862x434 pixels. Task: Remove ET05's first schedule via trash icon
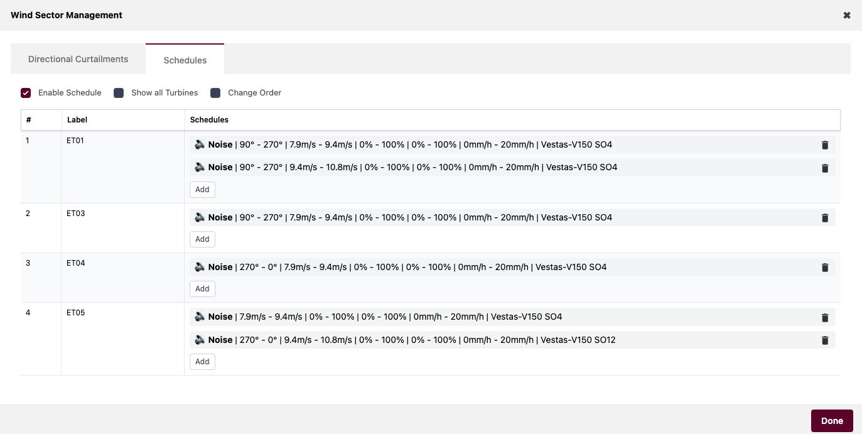pyautogui.click(x=825, y=317)
